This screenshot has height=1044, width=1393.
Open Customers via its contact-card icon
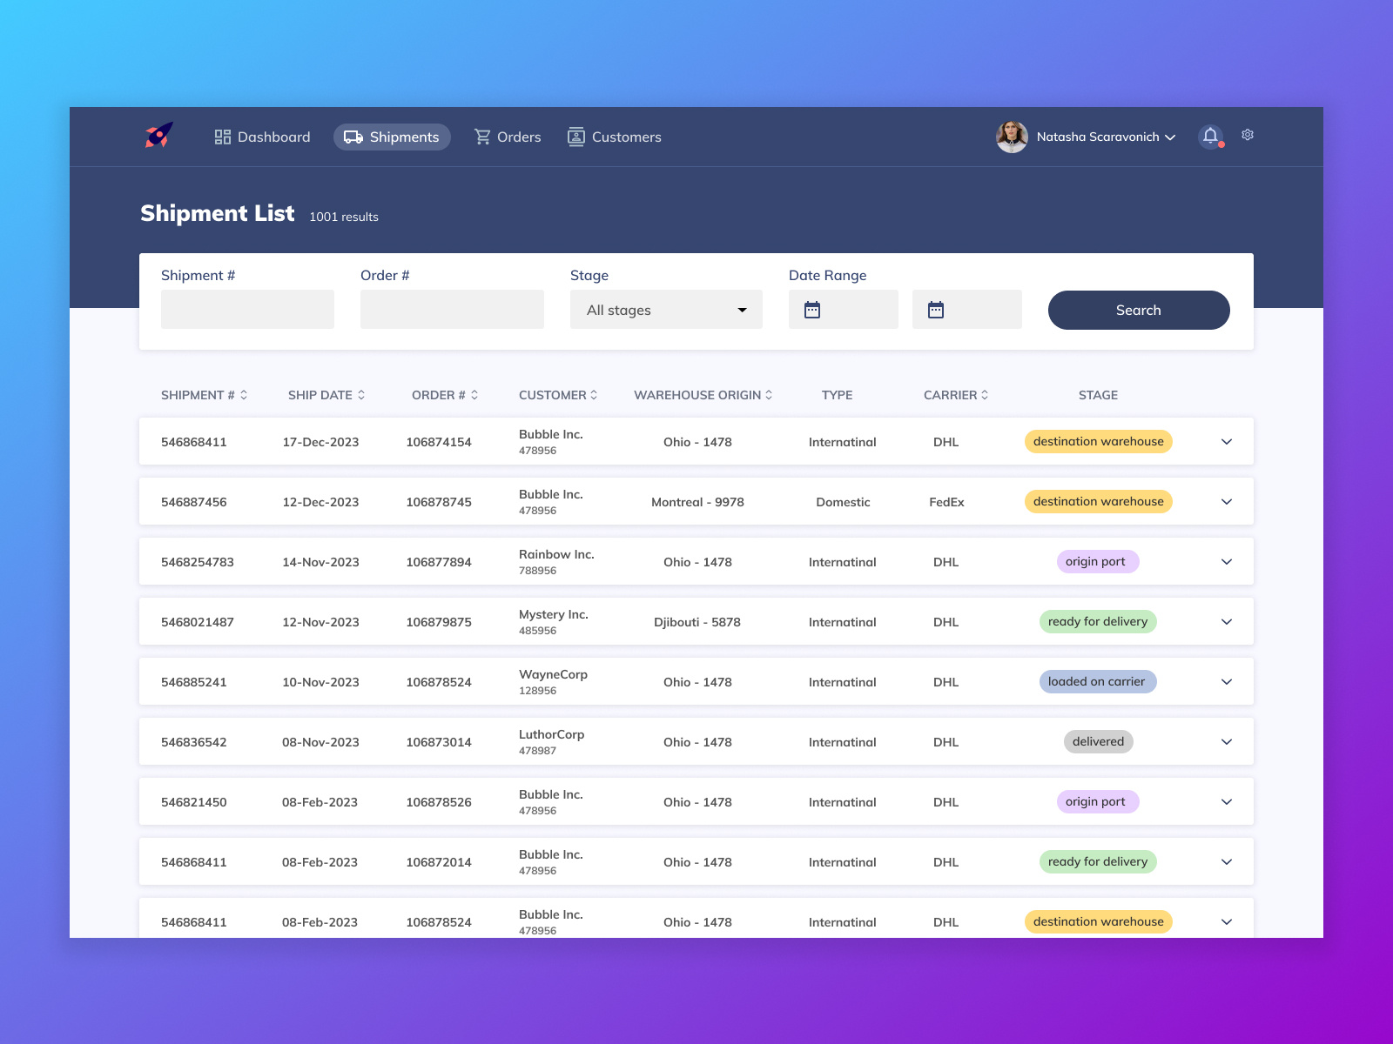coord(575,137)
